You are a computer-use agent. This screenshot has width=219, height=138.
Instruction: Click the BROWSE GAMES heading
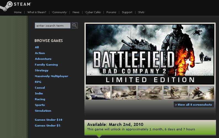click(49, 41)
